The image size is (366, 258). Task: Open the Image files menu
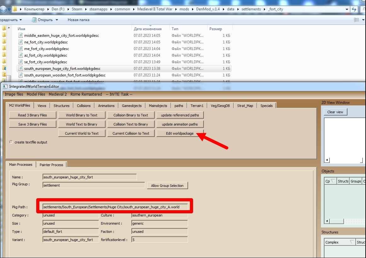[14, 94]
